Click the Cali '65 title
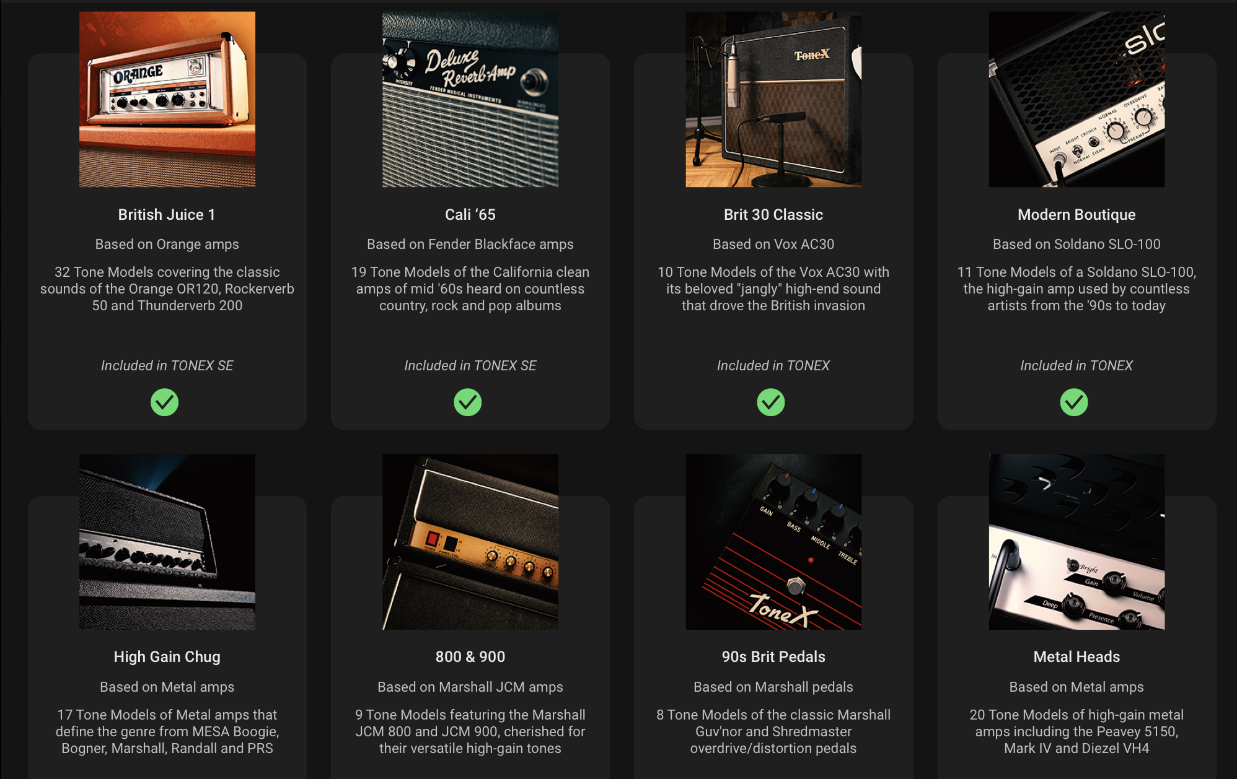The image size is (1237, 779). (470, 215)
